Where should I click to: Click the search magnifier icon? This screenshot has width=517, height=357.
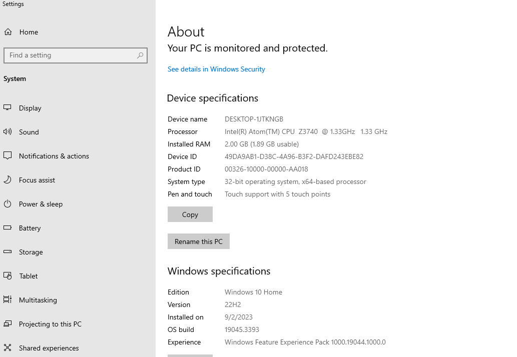[x=140, y=55]
